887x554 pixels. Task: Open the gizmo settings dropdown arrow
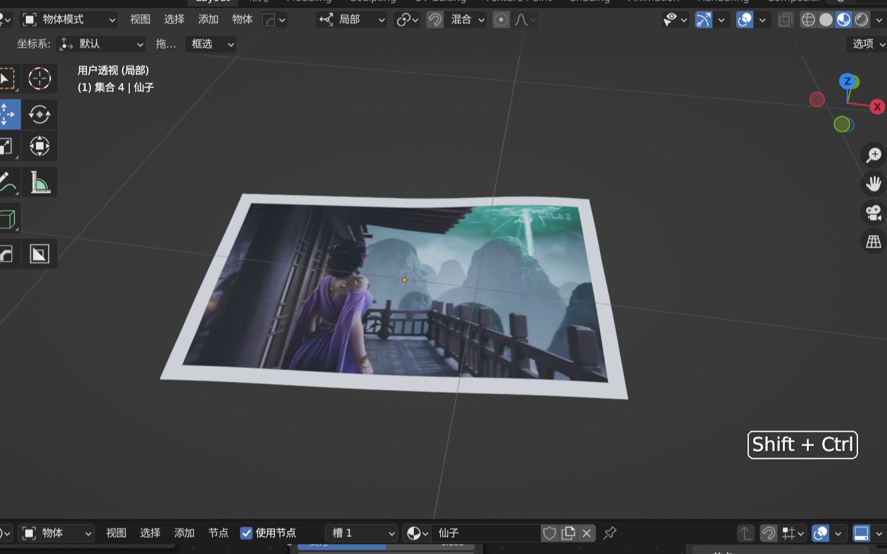coord(721,20)
